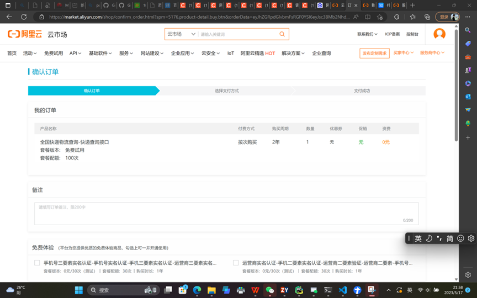
Task: Open IME settings gear on floating bar
Action: [x=471, y=238]
